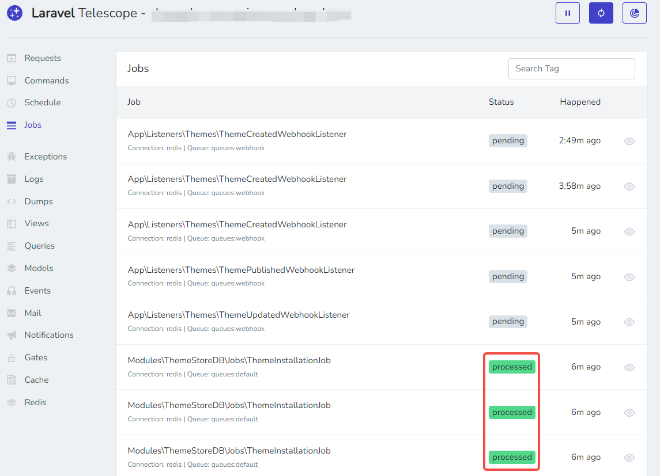
Task: Click the Mail envelope icon
Action: pos(12,313)
